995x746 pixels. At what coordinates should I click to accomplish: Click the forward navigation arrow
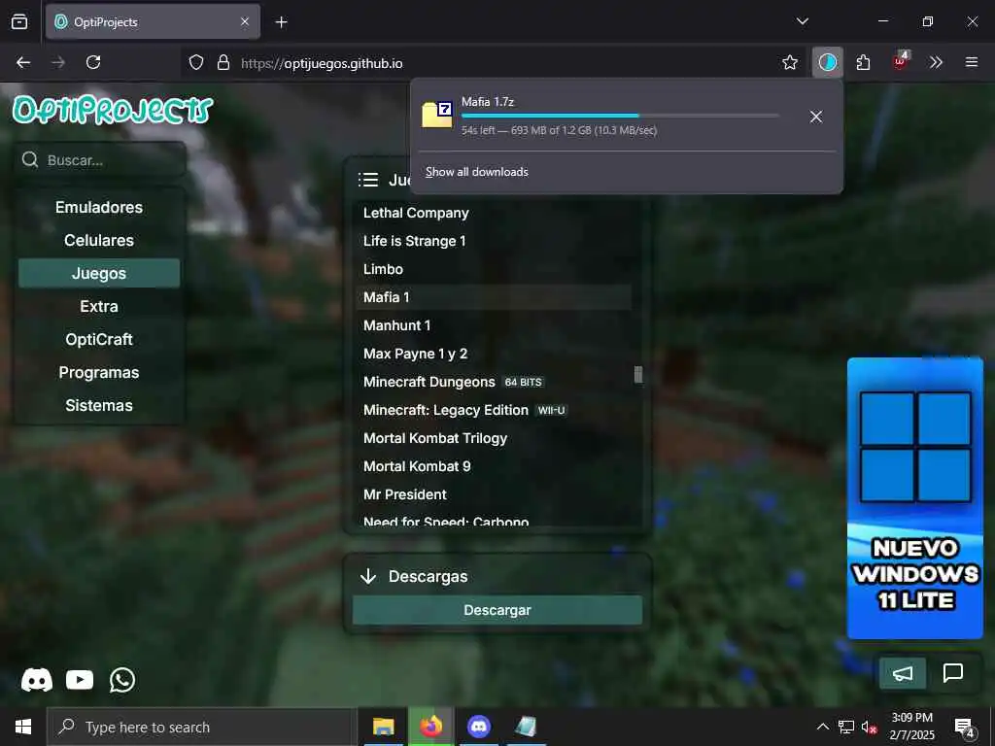point(58,62)
